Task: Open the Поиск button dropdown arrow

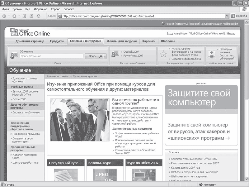Action: (105, 56)
